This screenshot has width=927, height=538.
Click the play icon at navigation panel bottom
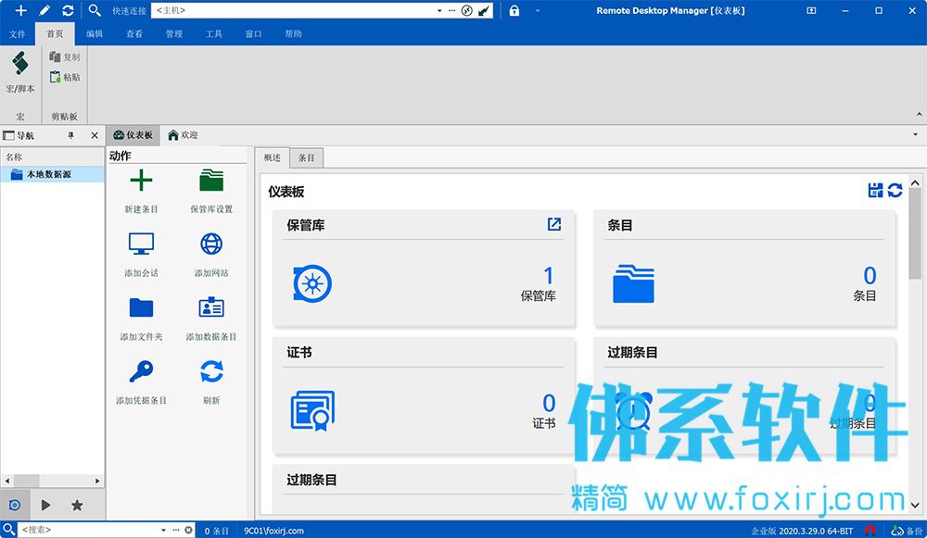45,505
